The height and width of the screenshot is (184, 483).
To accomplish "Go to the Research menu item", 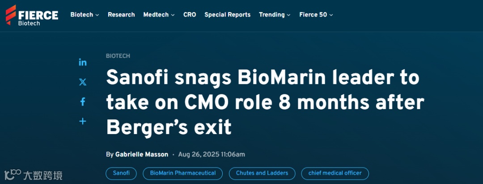I will [x=121, y=15].
